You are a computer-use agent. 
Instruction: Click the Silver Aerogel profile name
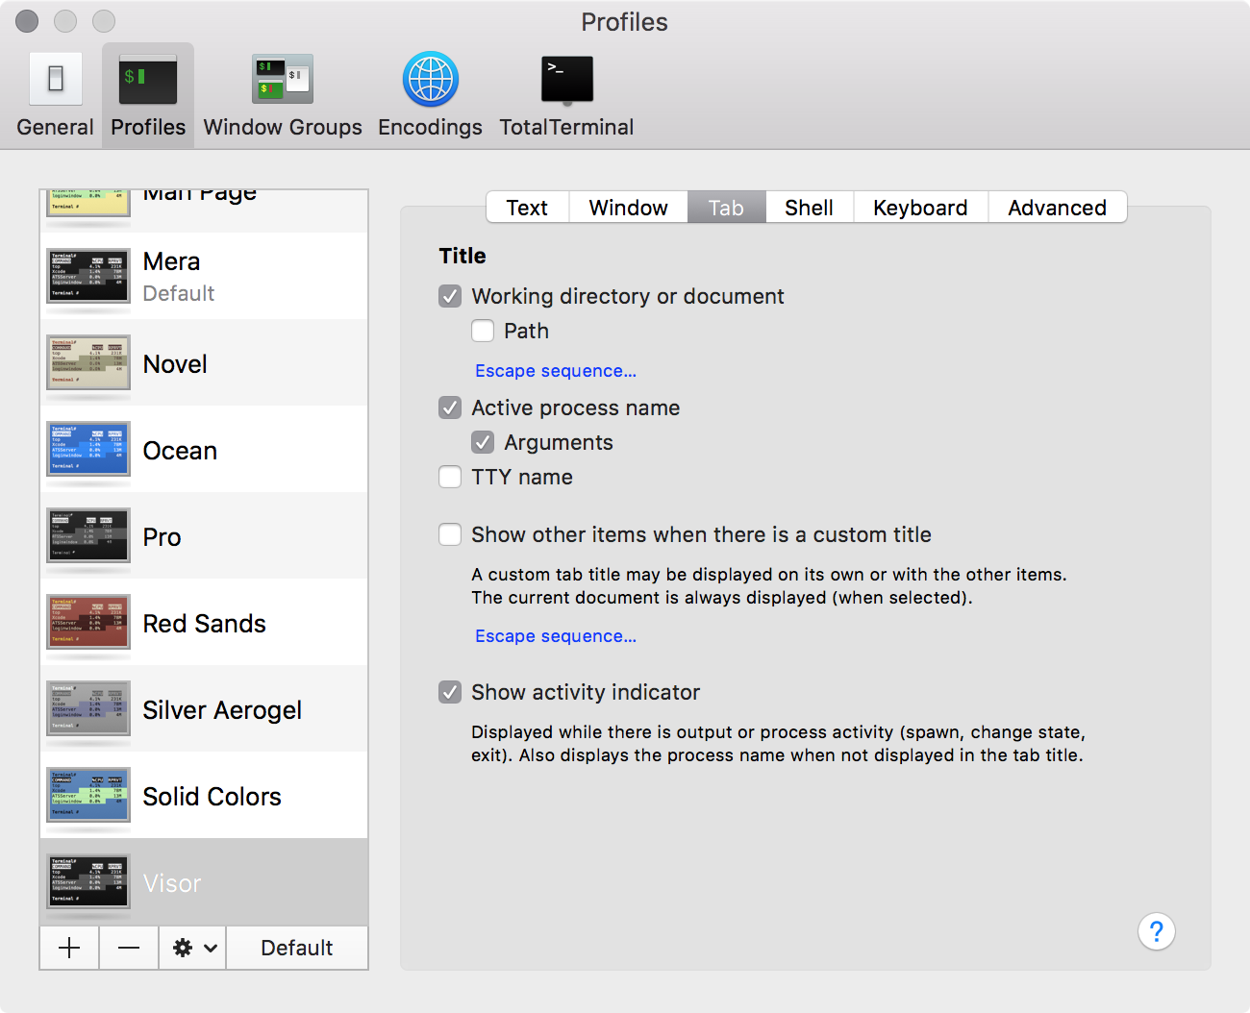[x=222, y=710]
